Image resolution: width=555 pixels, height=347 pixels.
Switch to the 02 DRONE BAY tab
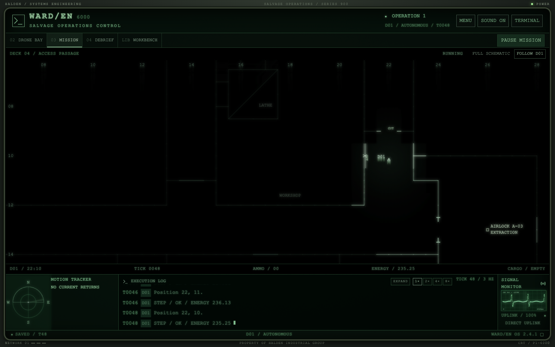coord(26,40)
